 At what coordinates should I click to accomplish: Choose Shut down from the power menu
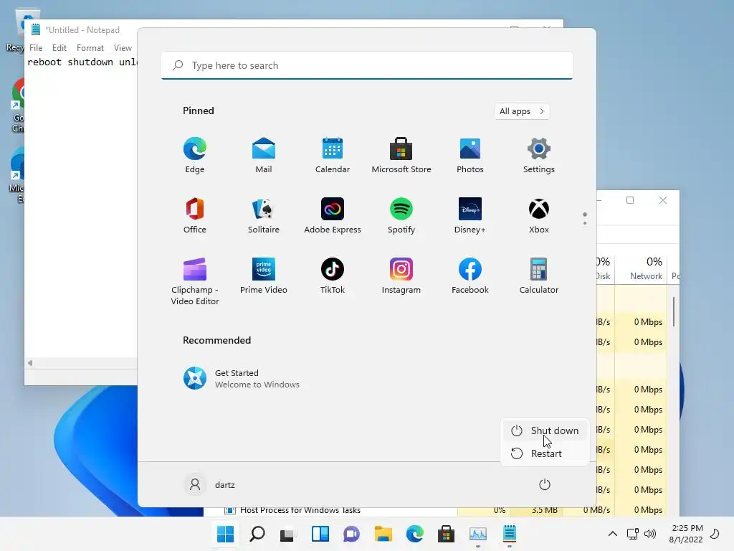coord(545,430)
